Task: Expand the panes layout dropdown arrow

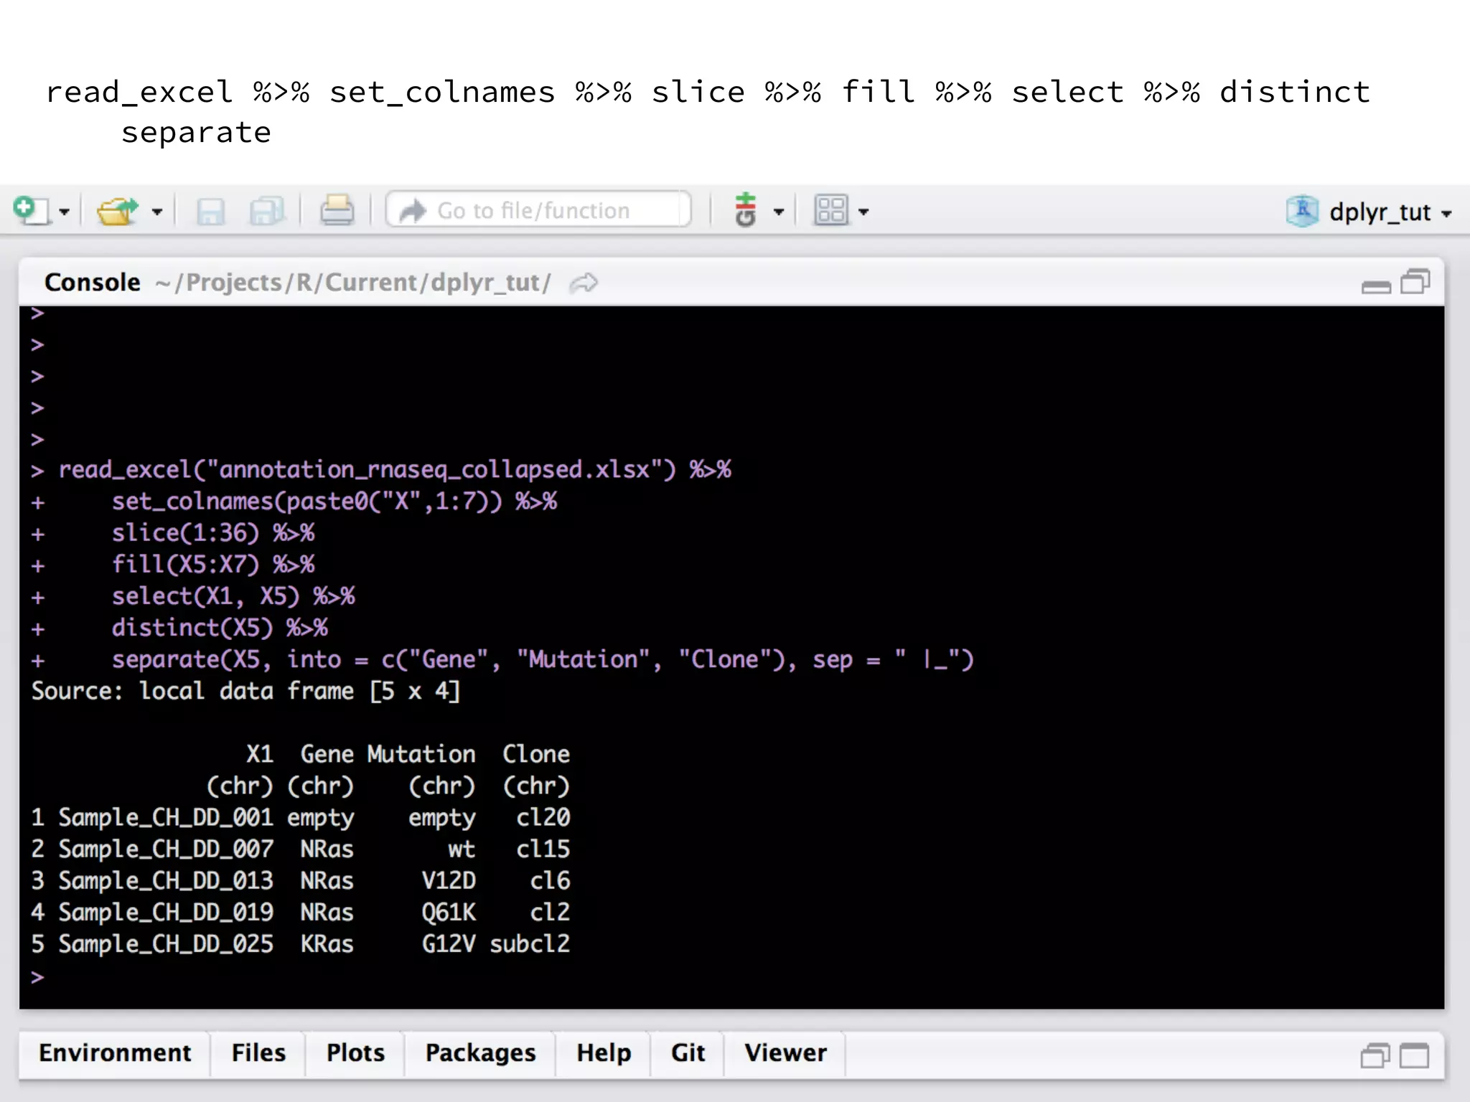Action: pos(863,212)
